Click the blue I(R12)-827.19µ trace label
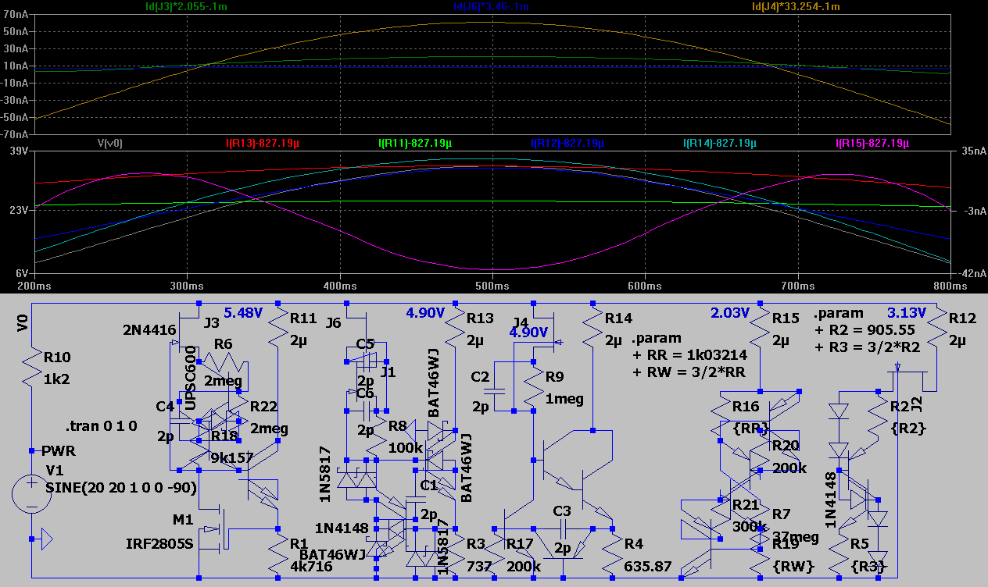Image resolution: width=988 pixels, height=587 pixels. (567, 144)
